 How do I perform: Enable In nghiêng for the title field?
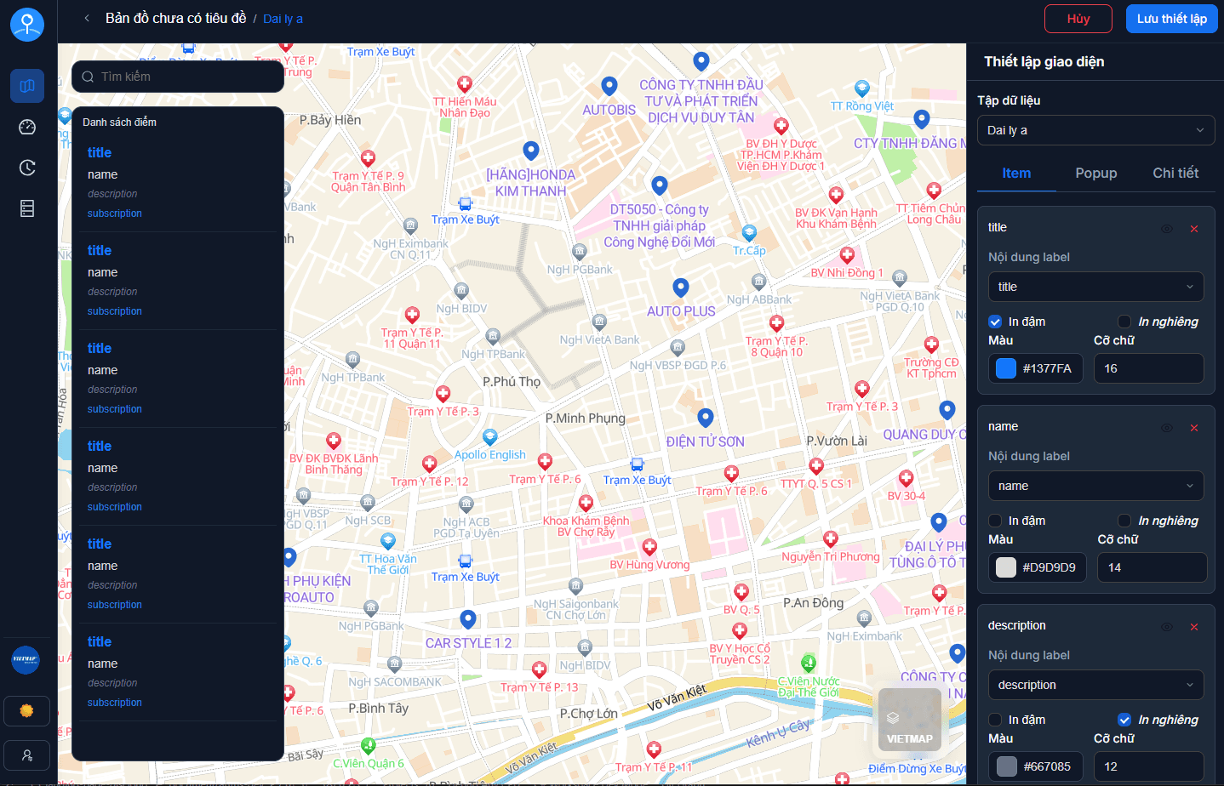tap(1124, 322)
